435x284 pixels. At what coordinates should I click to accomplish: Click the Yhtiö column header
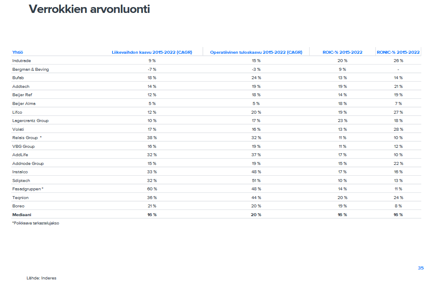click(x=17, y=52)
